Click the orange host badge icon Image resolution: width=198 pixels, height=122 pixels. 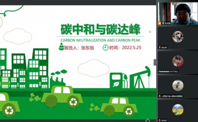pos(160,23)
